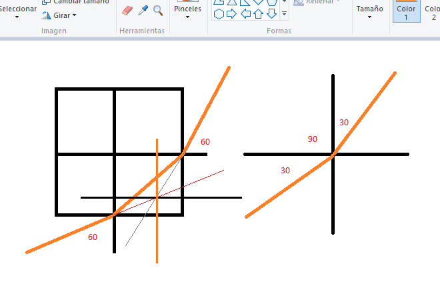Screen dimensions: 440x296
Task: Click the red 90 label on canvas
Action: point(313,139)
